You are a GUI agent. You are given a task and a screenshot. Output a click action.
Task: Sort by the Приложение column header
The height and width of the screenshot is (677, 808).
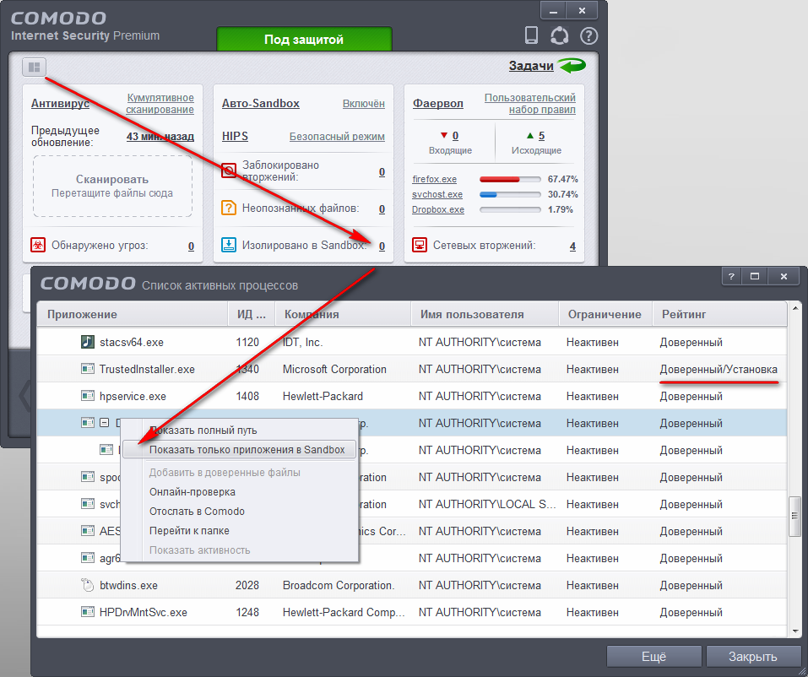point(133,314)
